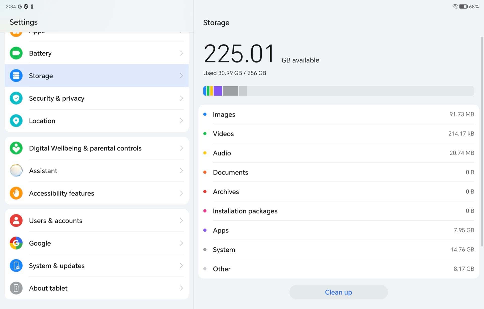Tap the Accessibility features label
Screen dimensions: 484x309
62,193
